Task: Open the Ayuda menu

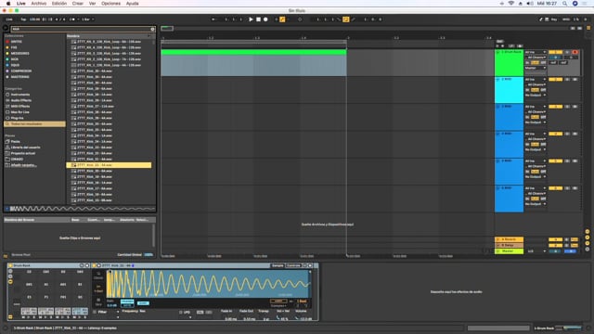Action: click(x=132, y=4)
